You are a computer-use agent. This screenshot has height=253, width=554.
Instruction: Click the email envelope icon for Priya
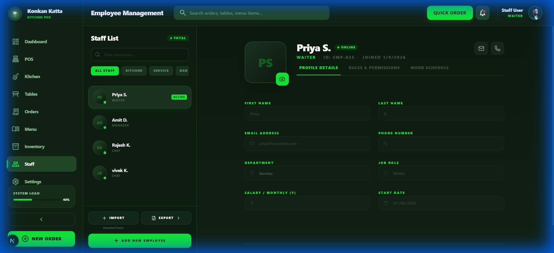(481, 48)
